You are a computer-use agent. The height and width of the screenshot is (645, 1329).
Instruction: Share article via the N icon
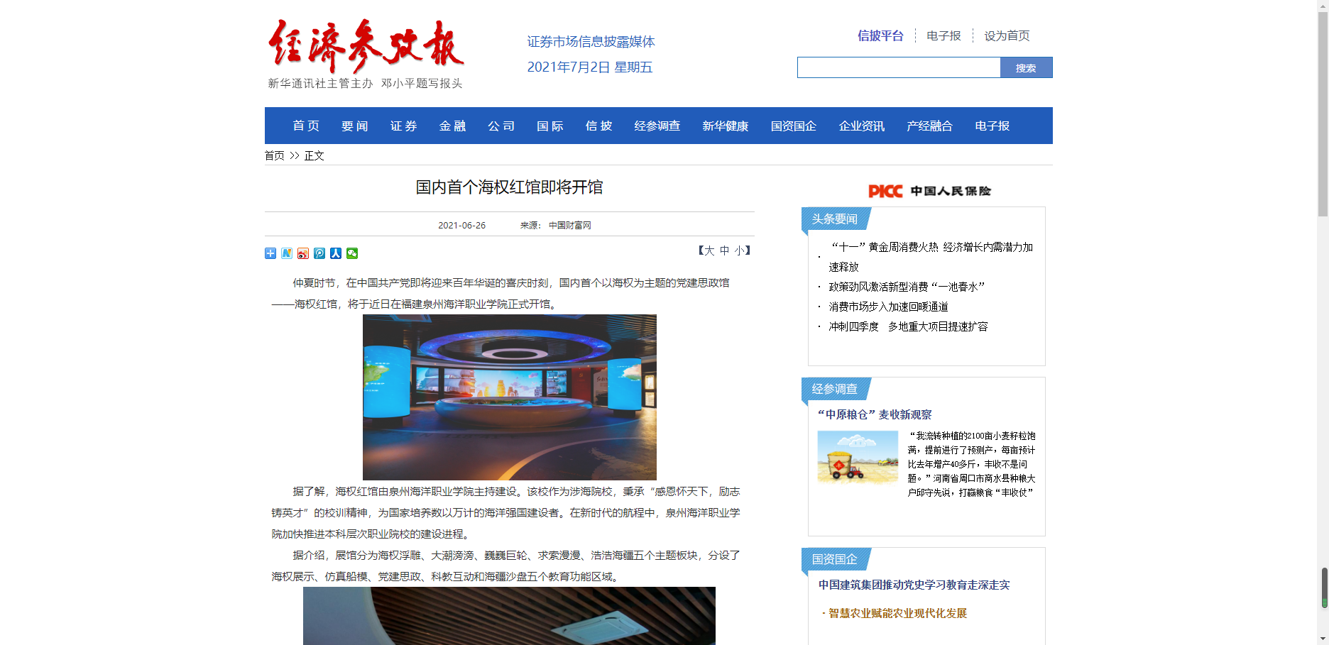click(x=287, y=253)
